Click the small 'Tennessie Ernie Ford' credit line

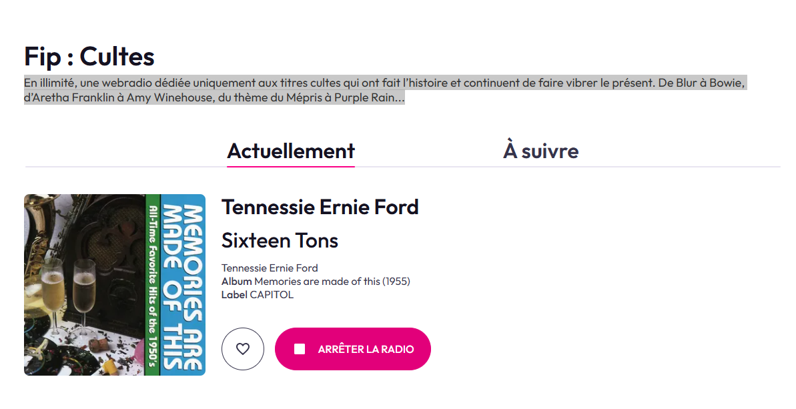pos(270,268)
